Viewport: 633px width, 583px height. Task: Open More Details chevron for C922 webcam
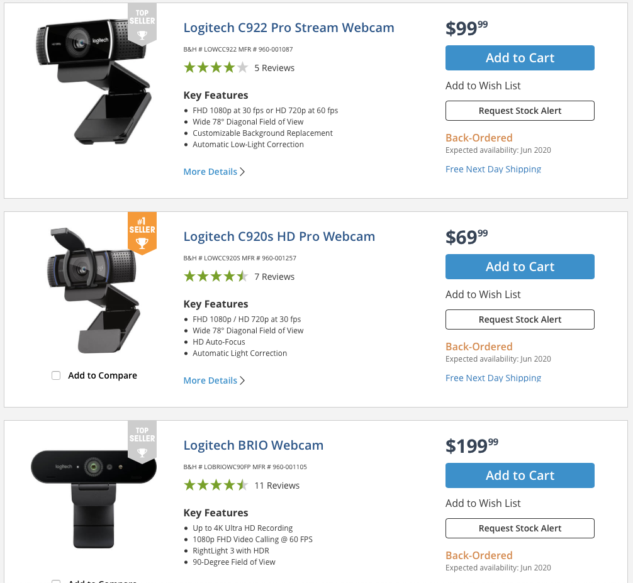coord(242,172)
